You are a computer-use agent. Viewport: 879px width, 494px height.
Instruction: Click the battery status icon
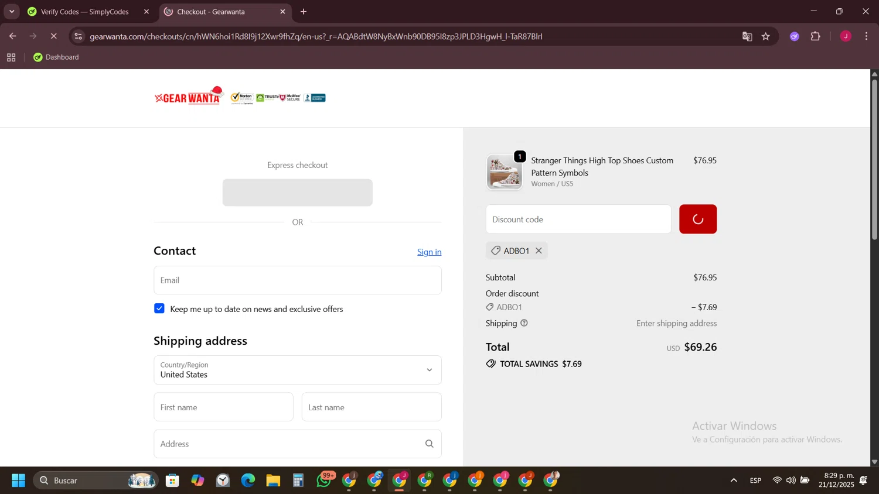pos(805,481)
